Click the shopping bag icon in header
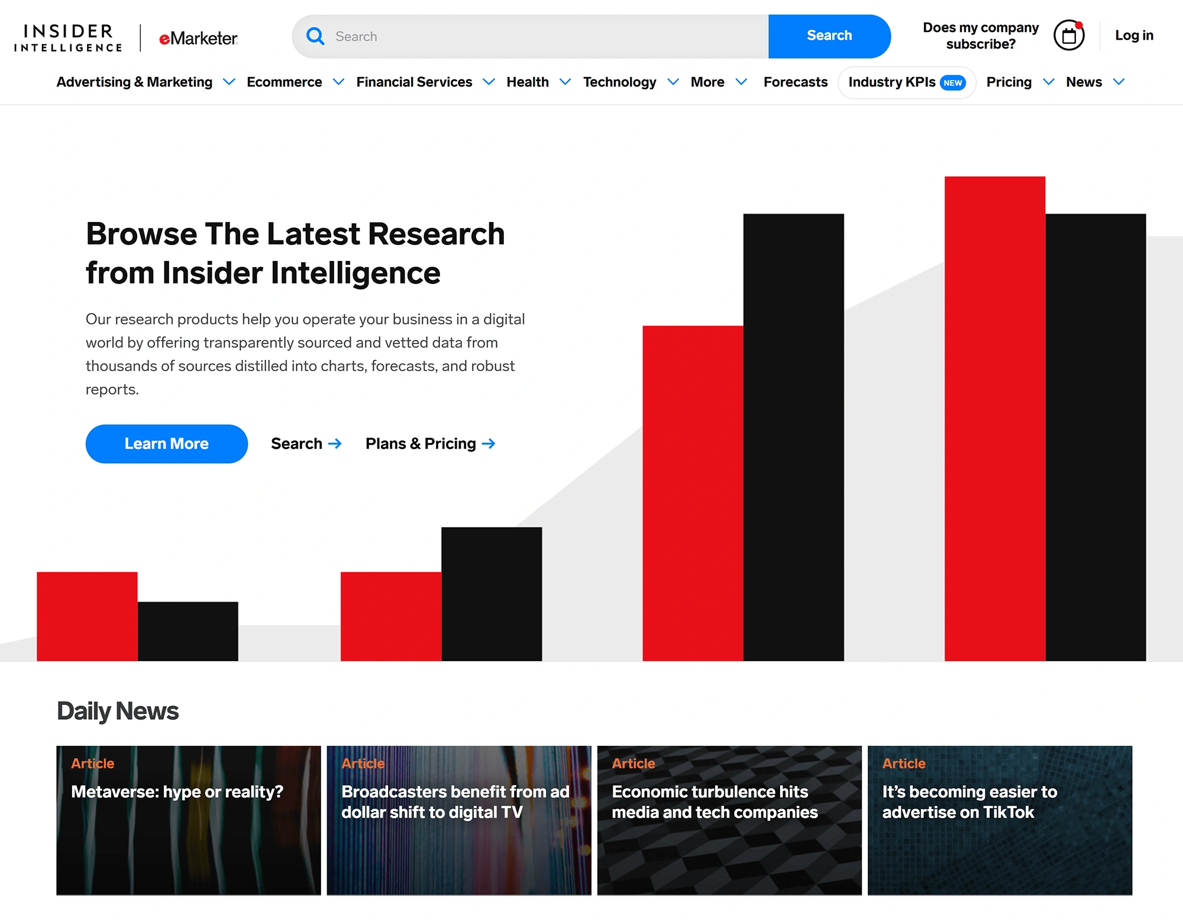Image resolution: width=1183 pixels, height=924 pixels. coord(1069,36)
